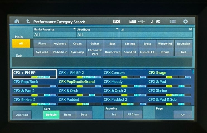Screen dimensions: 207x133
Task: Tap the keyboard control icon
Action: 133,21
